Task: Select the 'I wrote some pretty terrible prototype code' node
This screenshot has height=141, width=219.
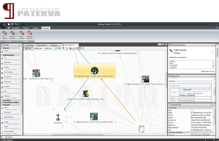Action: point(86,95)
